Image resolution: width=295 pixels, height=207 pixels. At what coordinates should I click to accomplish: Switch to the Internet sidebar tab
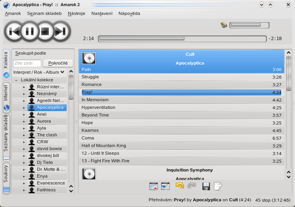[x=6, y=97]
